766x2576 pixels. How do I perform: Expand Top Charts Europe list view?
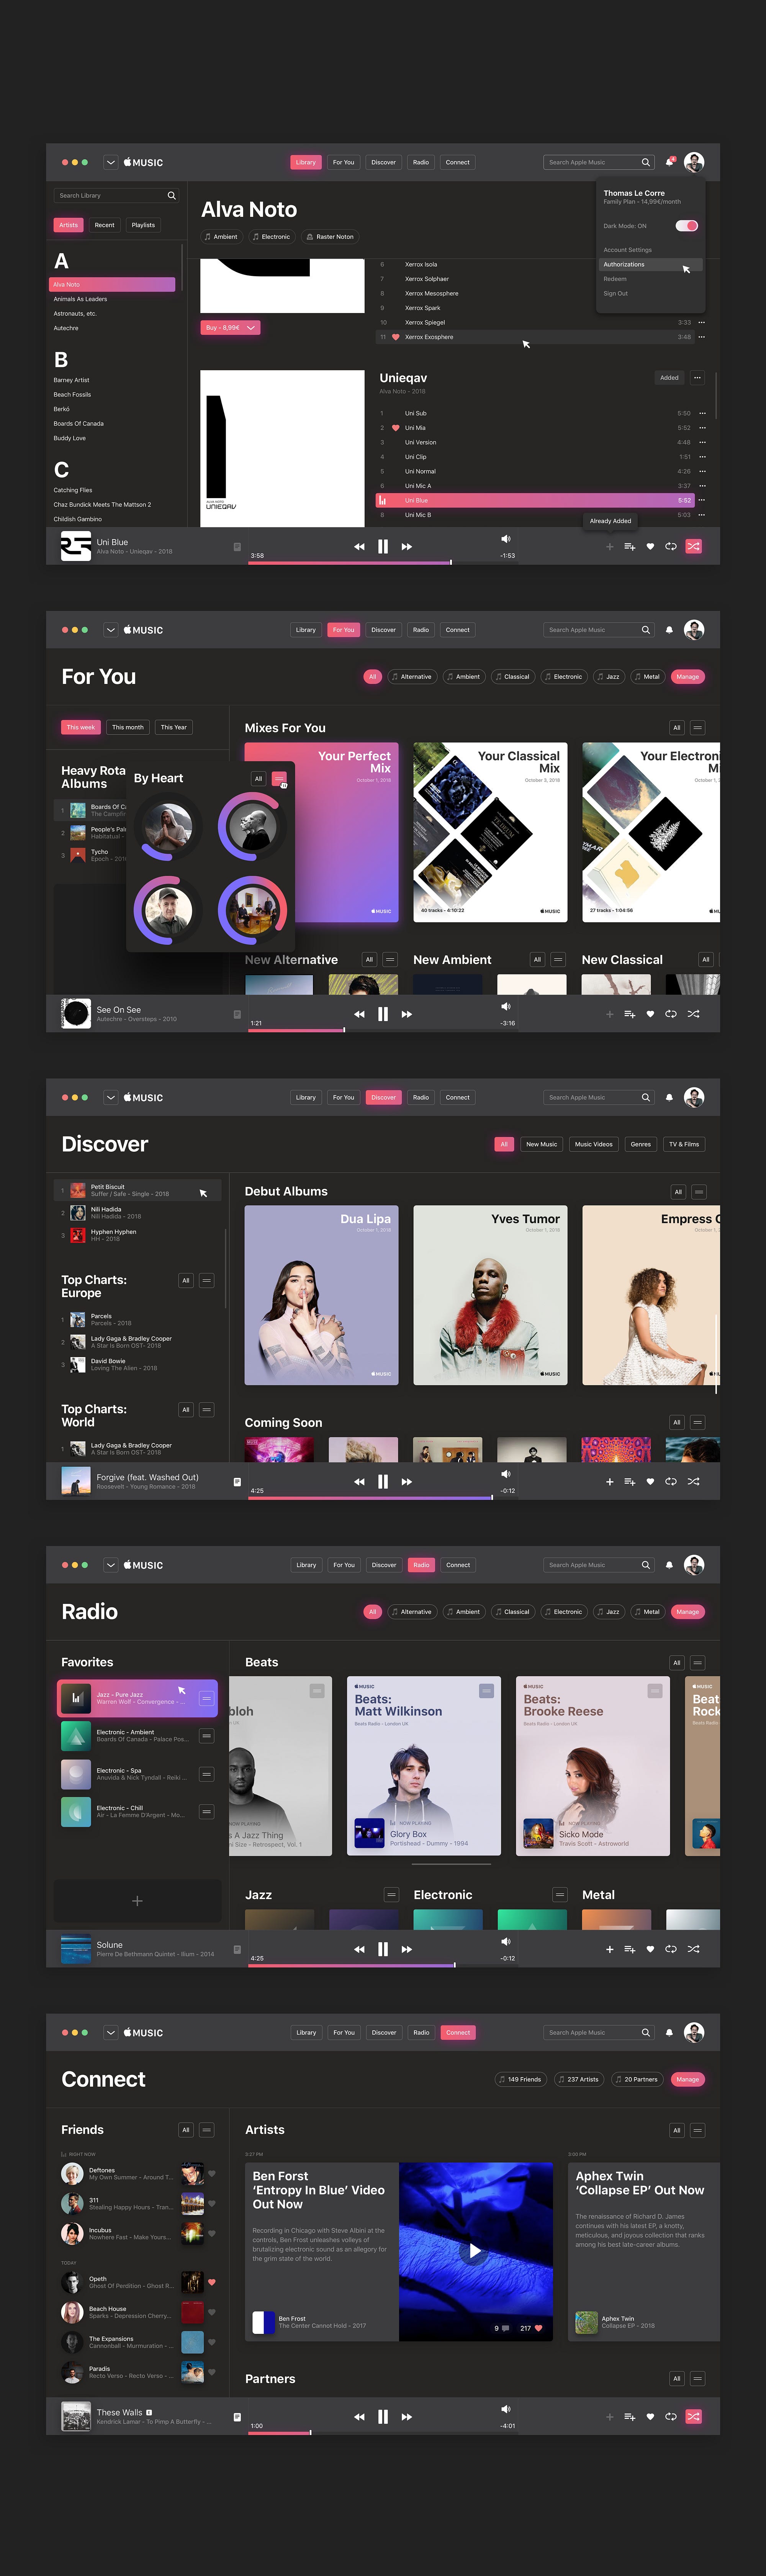tap(207, 1281)
